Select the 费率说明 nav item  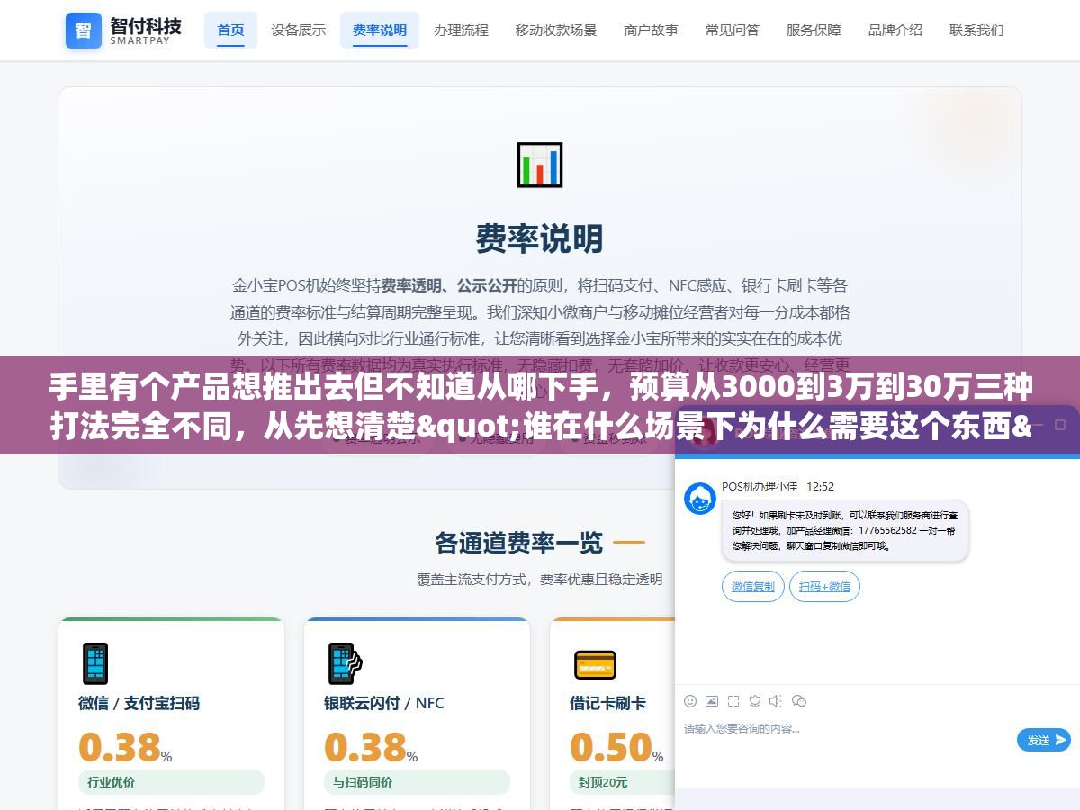[380, 30]
